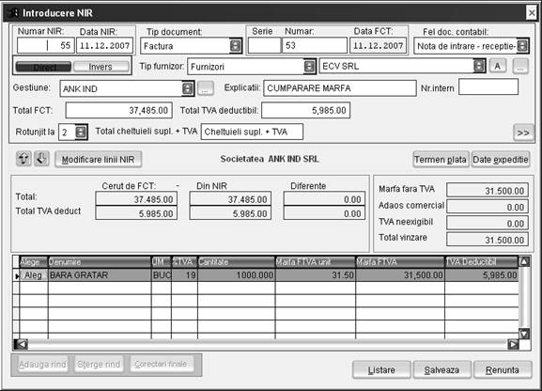Click the Data FCT date field
Screen dimensions: 542x391
point(378,45)
